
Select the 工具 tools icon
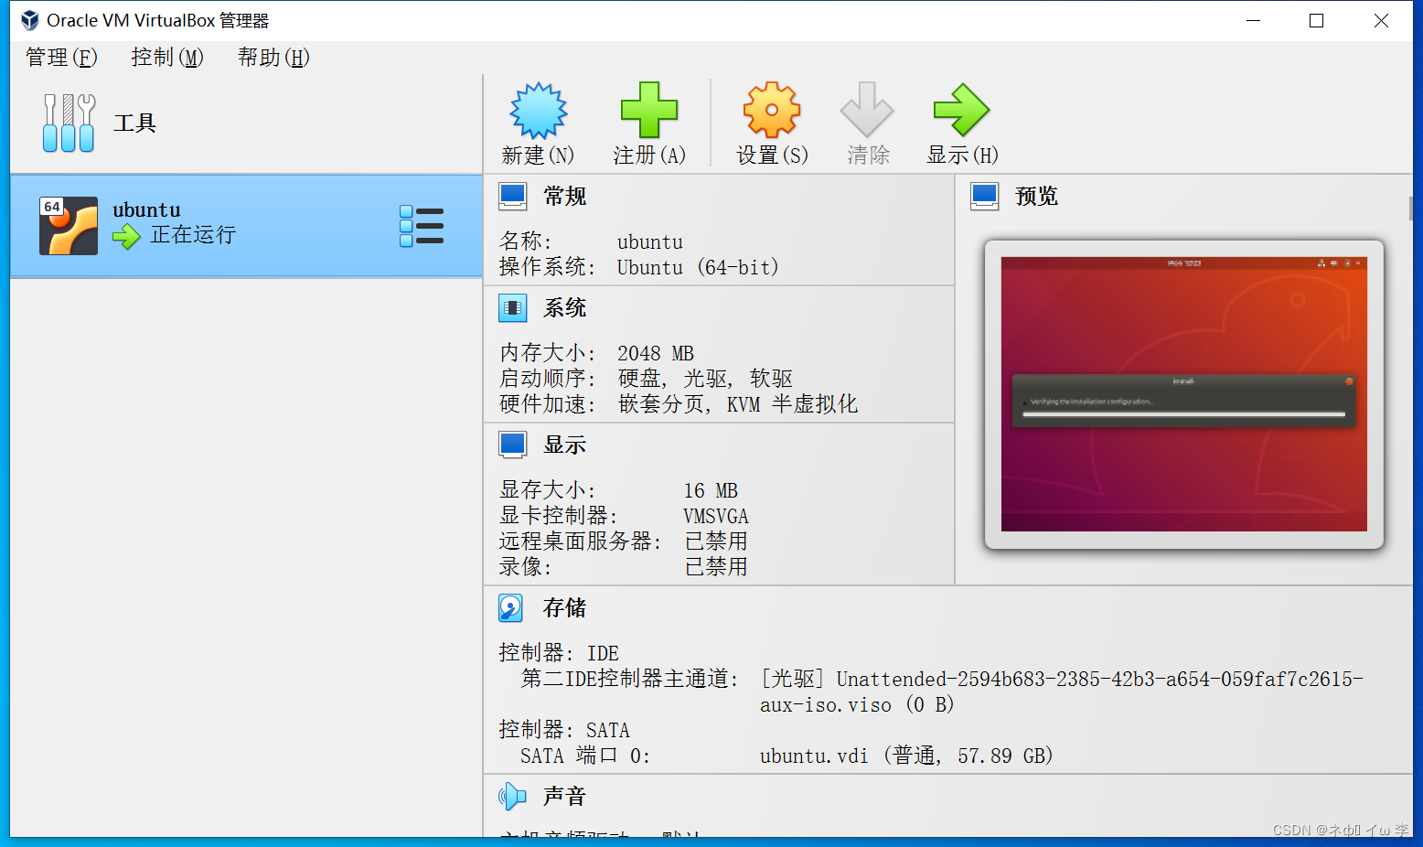point(69,123)
